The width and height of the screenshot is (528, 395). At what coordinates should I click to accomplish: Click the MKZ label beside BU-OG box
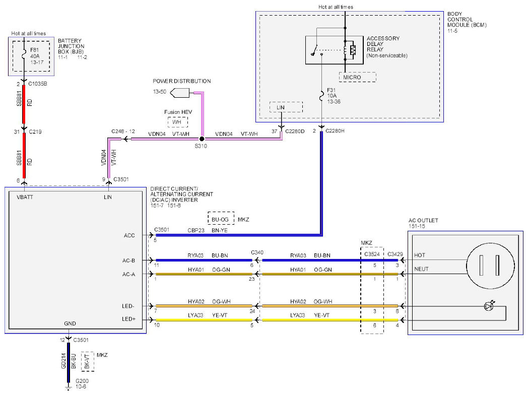[243, 220]
